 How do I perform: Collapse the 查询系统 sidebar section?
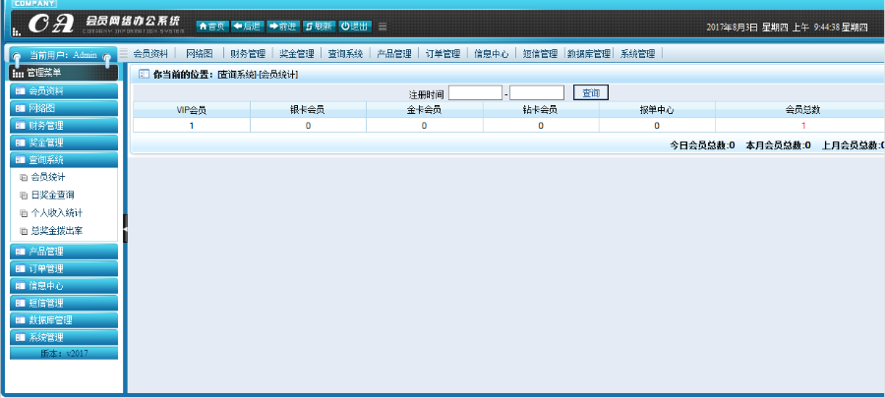pyautogui.click(x=63, y=159)
